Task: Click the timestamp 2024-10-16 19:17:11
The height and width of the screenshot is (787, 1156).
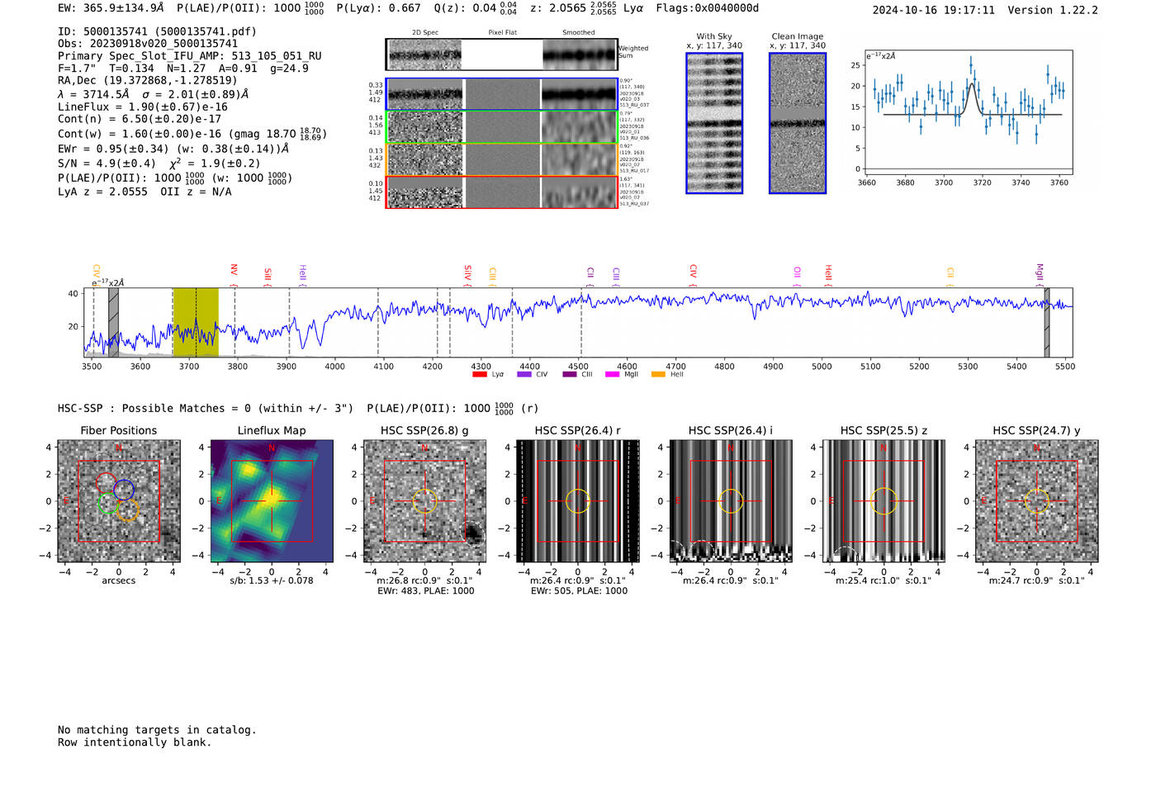Action: (x=934, y=10)
